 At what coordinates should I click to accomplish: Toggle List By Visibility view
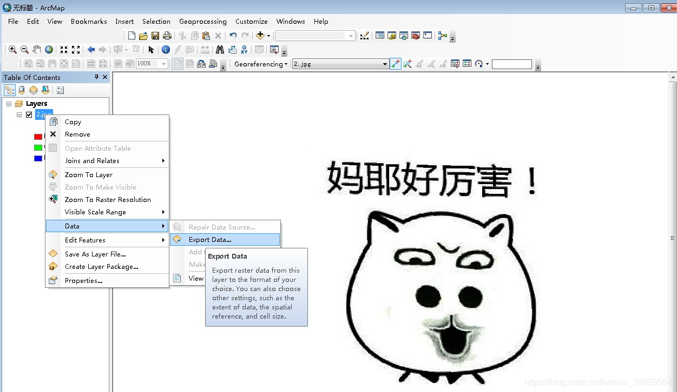[34, 90]
